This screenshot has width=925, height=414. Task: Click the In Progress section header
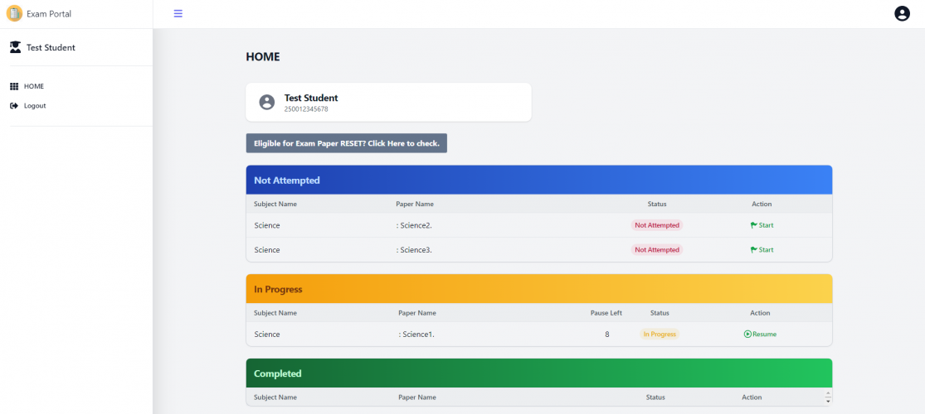point(538,289)
